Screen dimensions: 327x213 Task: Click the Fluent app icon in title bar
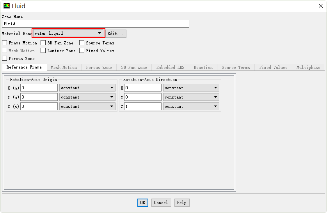(7, 6)
